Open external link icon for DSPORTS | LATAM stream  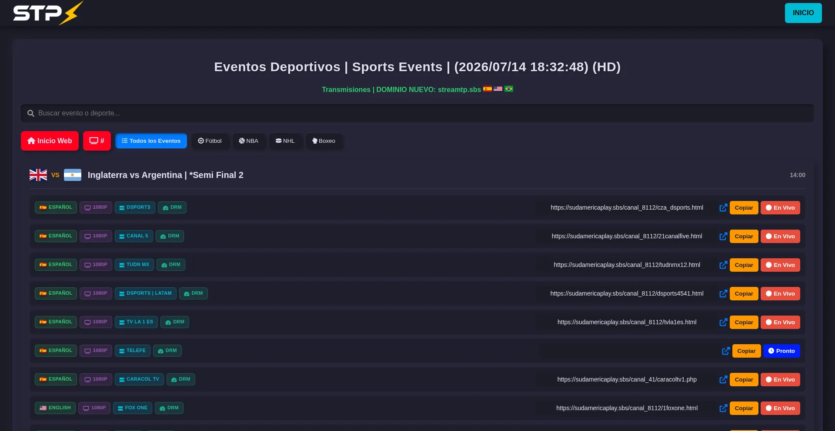click(723, 294)
